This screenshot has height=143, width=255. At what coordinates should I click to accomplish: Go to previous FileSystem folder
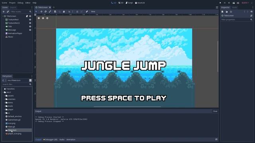[3, 80]
